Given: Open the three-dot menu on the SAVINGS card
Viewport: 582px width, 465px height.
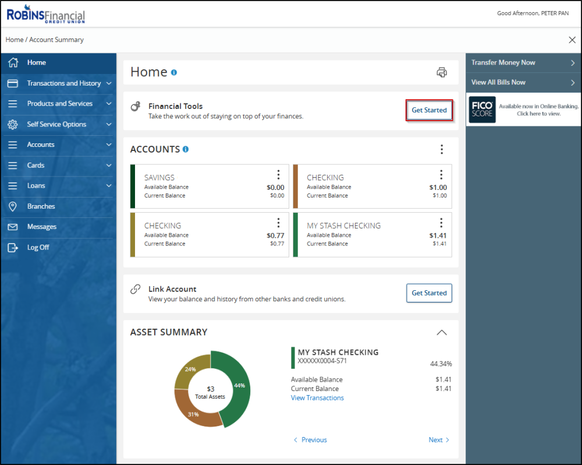Looking at the screenshot, I should coord(278,174).
